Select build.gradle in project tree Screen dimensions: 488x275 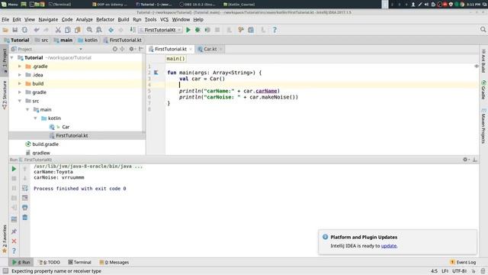[x=45, y=144]
